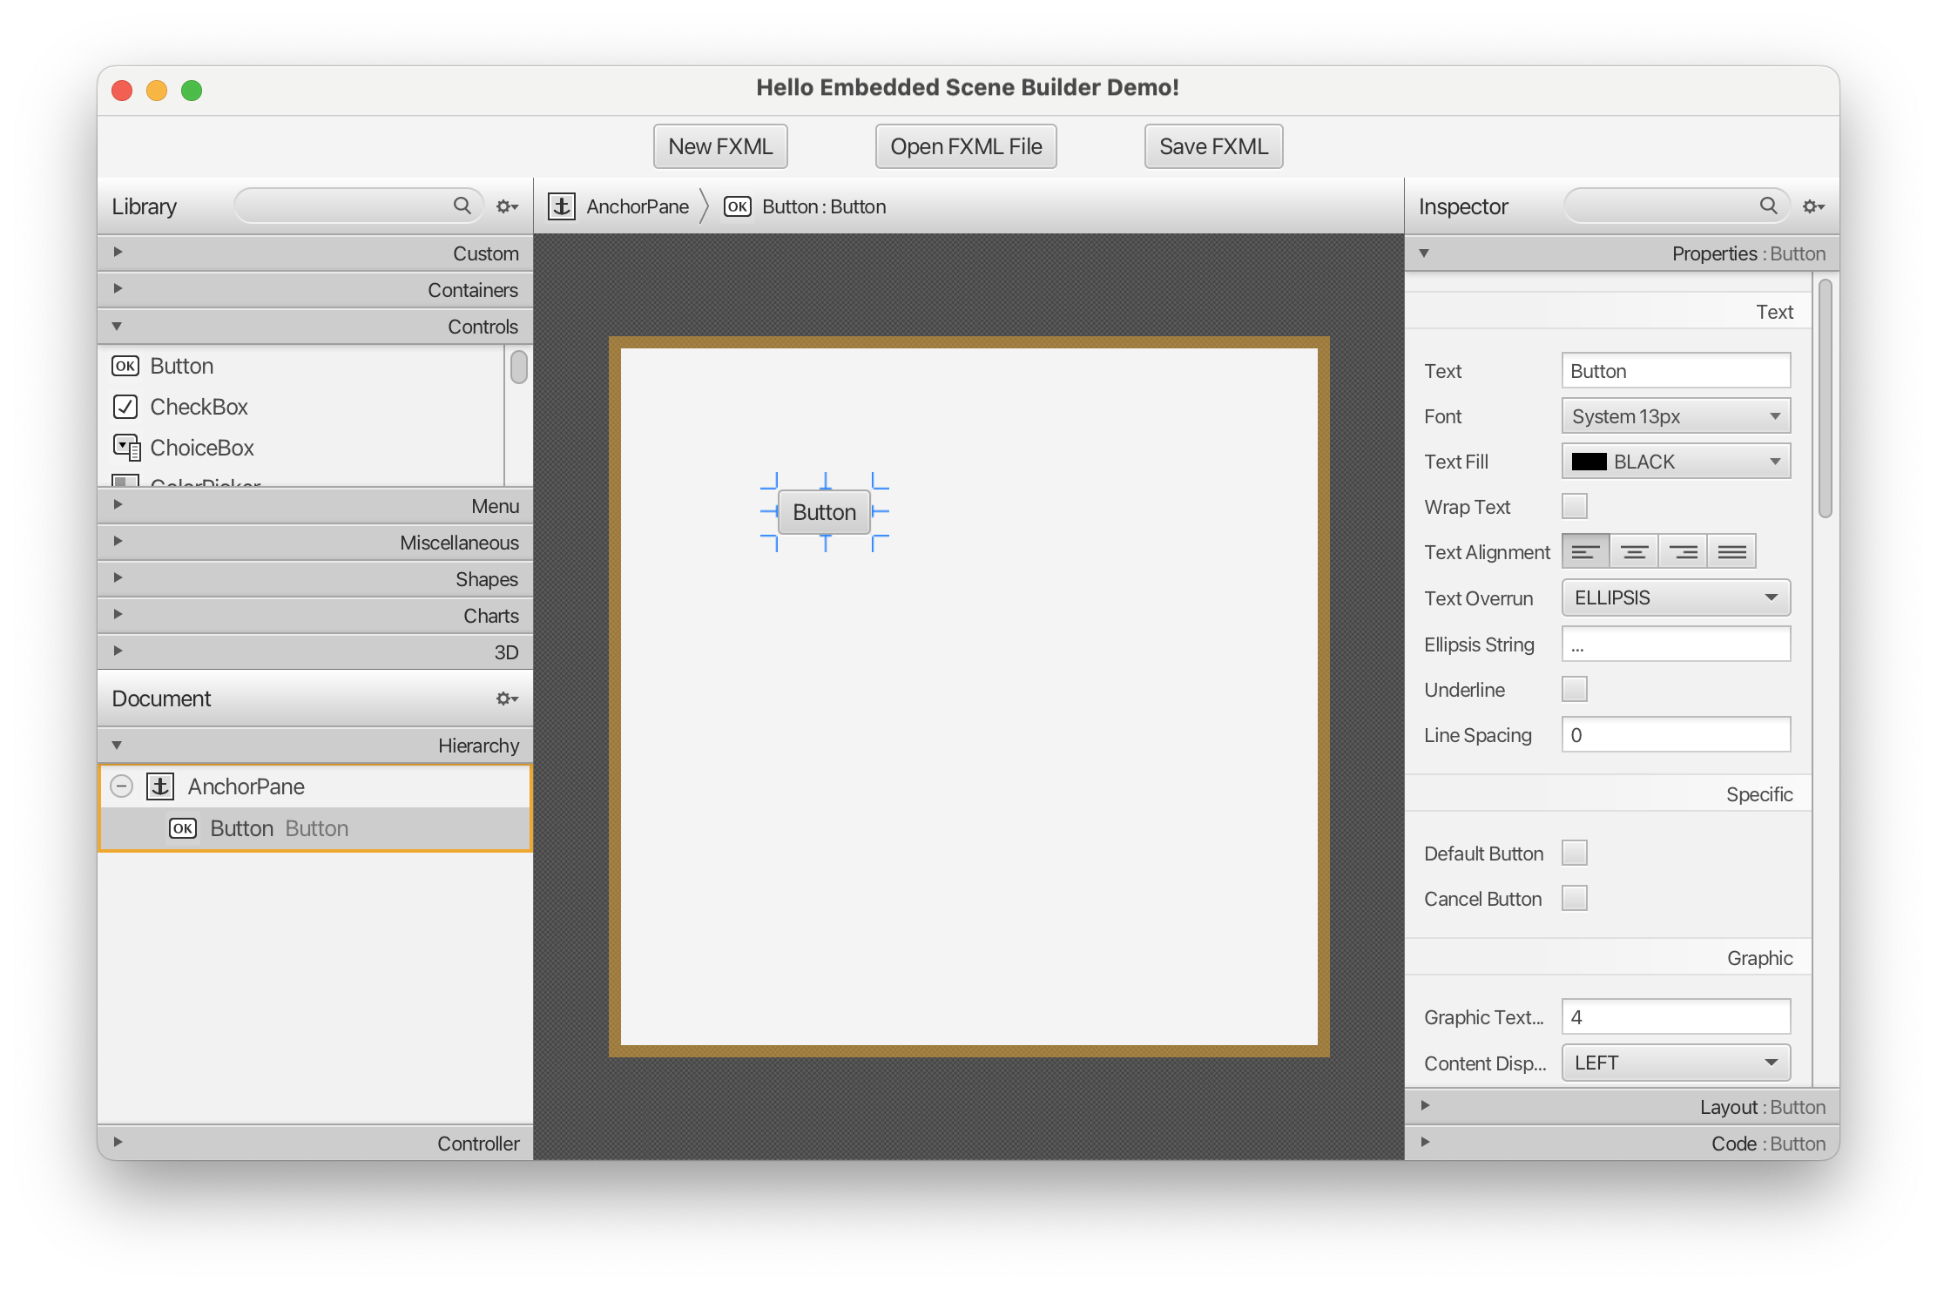
Task: Click the Library search icon
Action: tap(462, 206)
